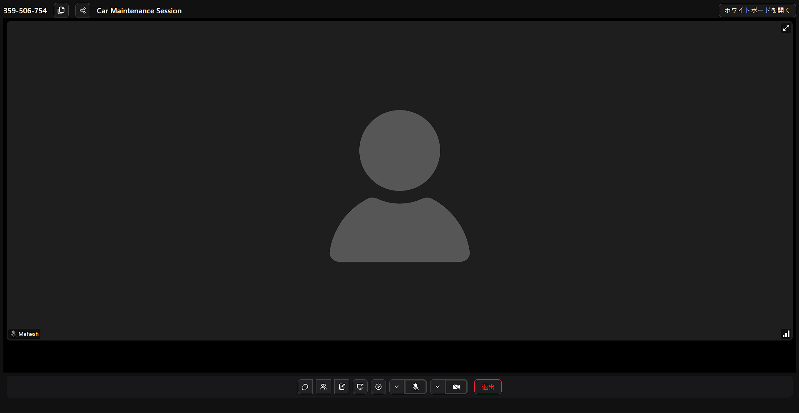Click the participant avatar placeholder
The image size is (799, 413).
tap(399, 186)
